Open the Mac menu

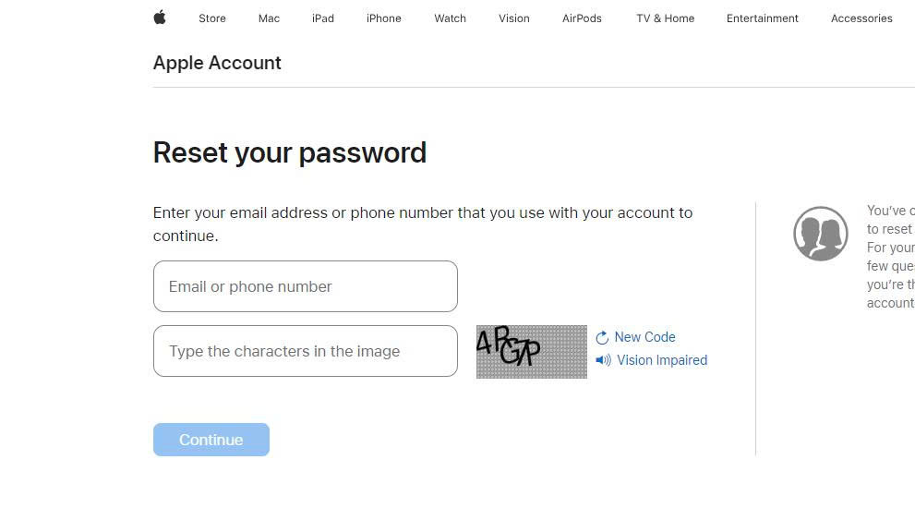269,18
